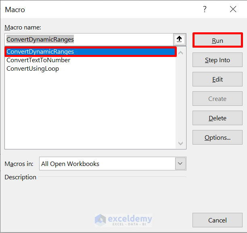Run the selected macro

click(x=218, y=41)
